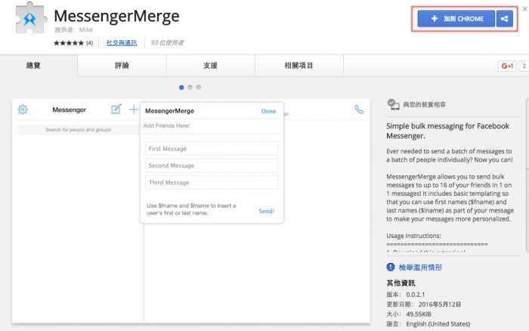529x331 pixels.
Task: Select the third screenshot carousel dot
Action: [198, 88]
